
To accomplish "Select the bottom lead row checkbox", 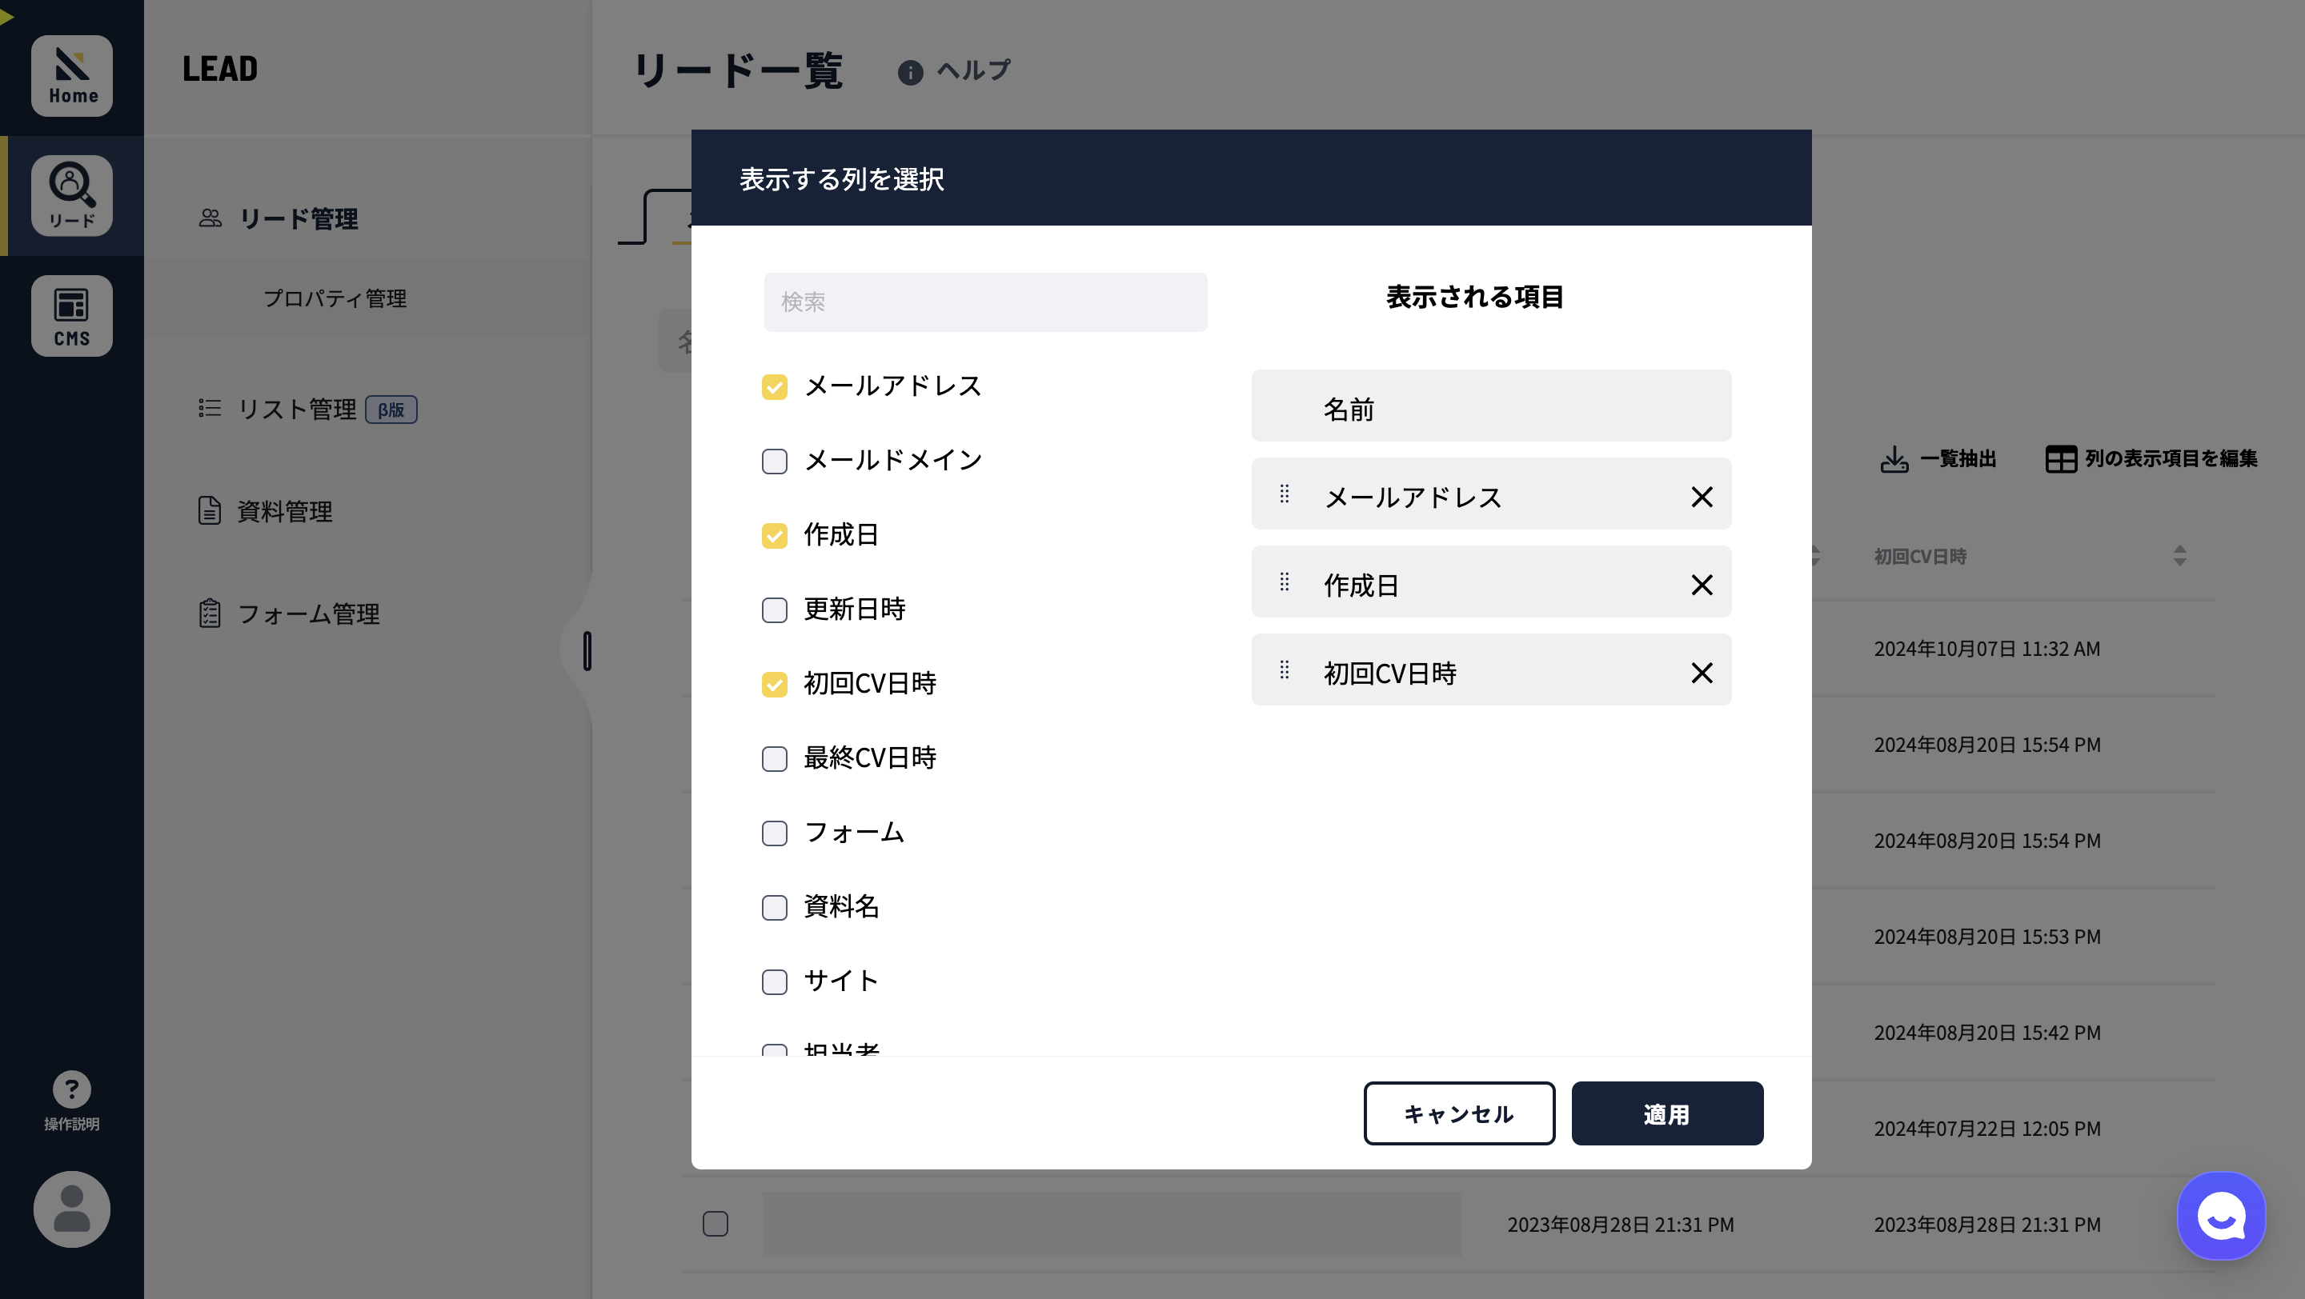I will [715, 1223].
